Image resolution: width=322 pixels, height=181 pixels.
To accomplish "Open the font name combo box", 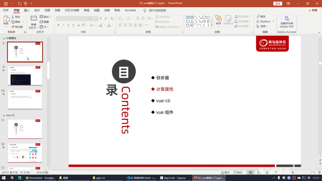I will point(72,19).
